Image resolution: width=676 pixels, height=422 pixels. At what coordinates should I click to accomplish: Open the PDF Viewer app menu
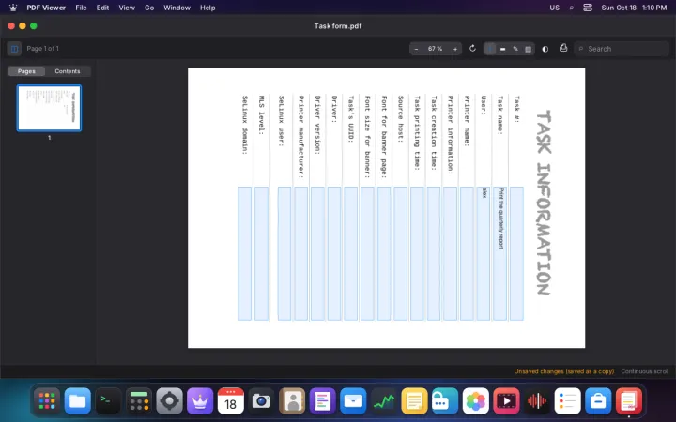pos(46,8)
